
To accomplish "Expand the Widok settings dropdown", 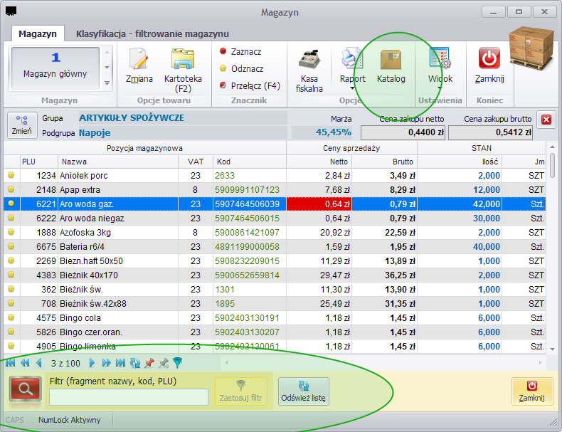I will pyautogui.click(x=440, y=88).
